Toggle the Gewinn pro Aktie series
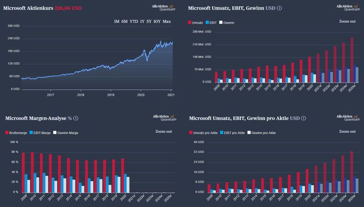This screenshot has height=207, width=364. point(261,133)
